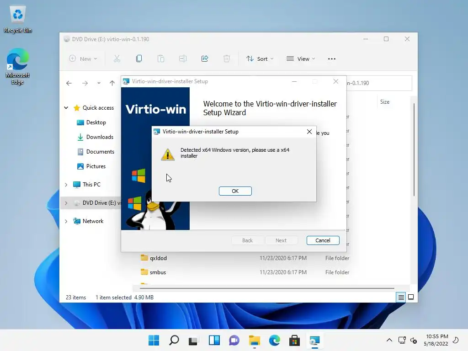This screenshot has width=468, height=351.
Task: Open Recycle Bin desktop icon
Action: pos(18,19)
